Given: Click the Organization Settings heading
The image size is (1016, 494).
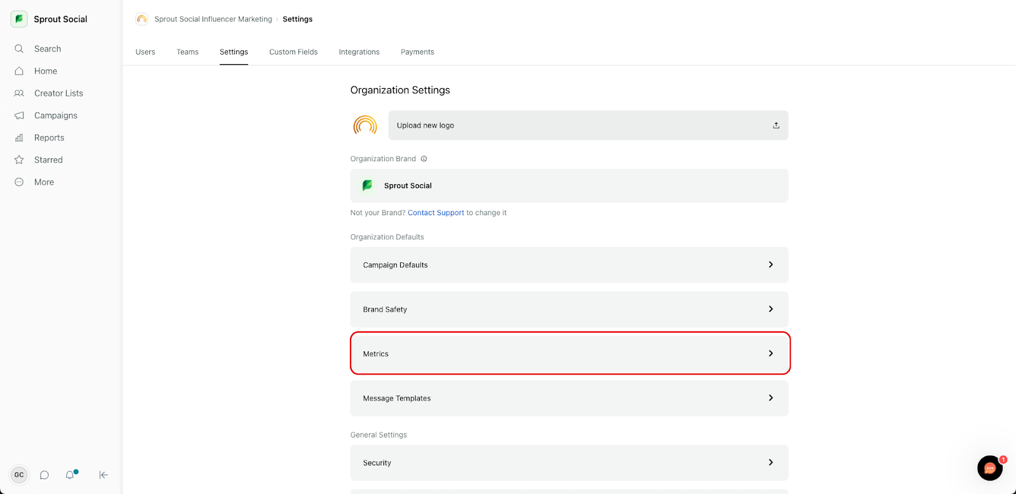Looking at the screenshot, I should [x=400, y=90].
